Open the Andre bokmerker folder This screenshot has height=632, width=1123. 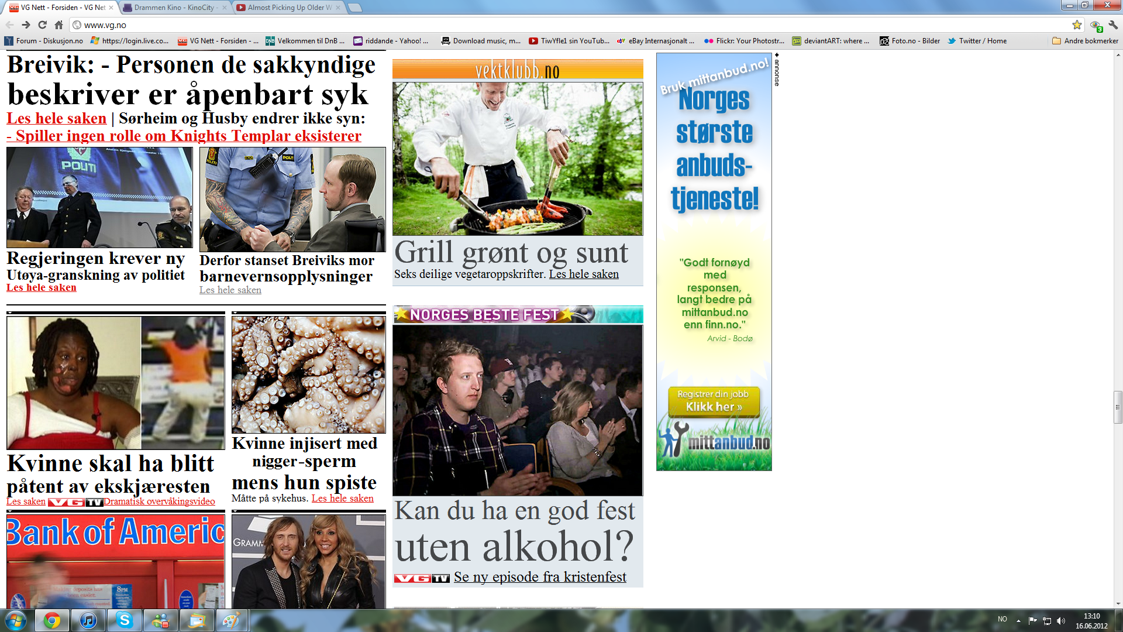pyautogui.click(x=1085, y=41)
